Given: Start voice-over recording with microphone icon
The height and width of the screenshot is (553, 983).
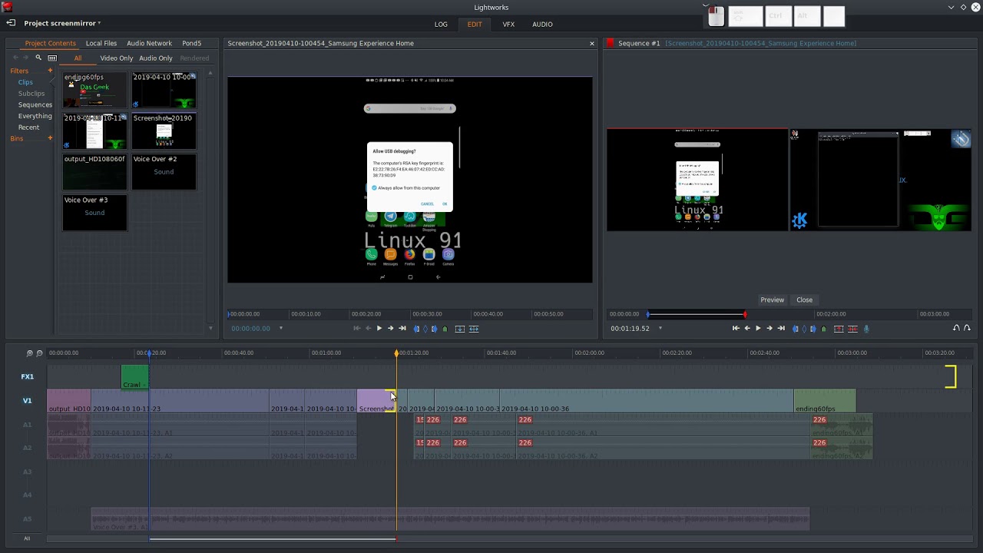Looking at the screenshot, I should pos(866,329).
